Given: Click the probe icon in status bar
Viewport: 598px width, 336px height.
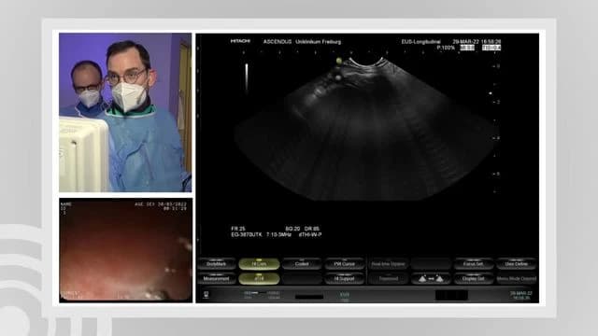Looking at the screenshot, I should point(206,295).
